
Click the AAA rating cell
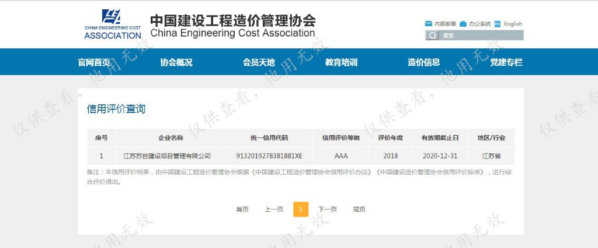[x=341, y=156]
